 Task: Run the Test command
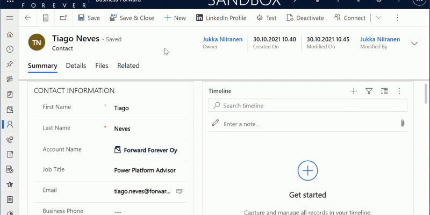pyautogui.click(x=267, y=18)
